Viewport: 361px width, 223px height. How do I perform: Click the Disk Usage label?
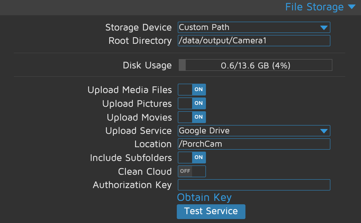coord(147,65)
